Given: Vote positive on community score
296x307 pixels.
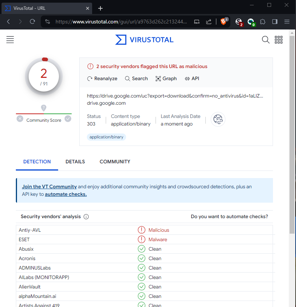Looking at the screenshot, I should [68, 119].
